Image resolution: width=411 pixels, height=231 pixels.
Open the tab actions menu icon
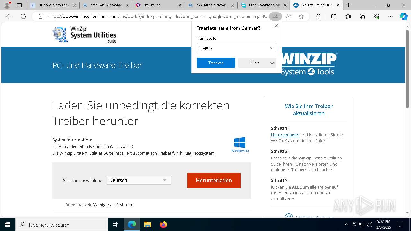[19, 5]
